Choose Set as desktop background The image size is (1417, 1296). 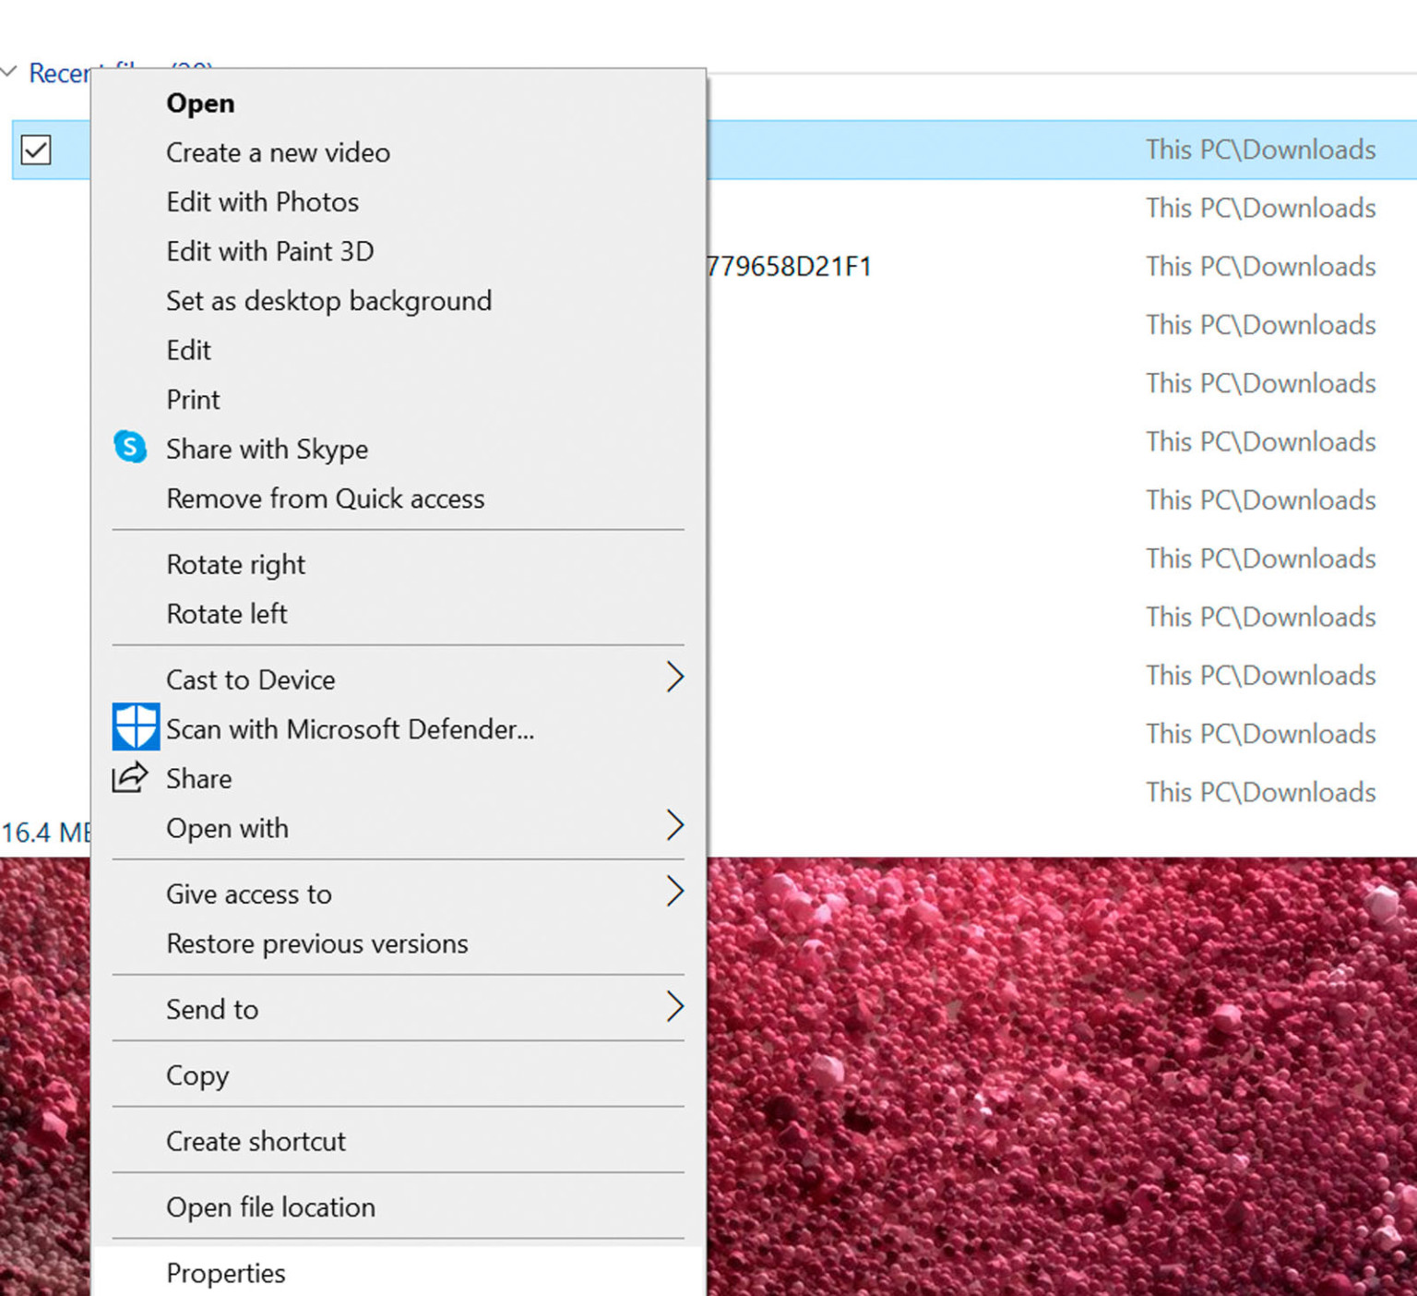pyautogui.click(x=328, y=301)
